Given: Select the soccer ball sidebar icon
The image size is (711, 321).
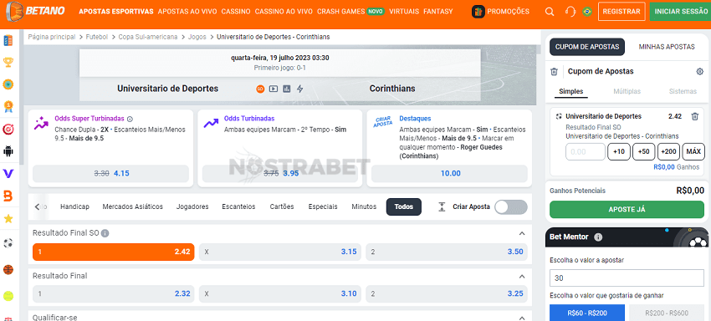Looking at the screenshot, I should pos(8,243).
